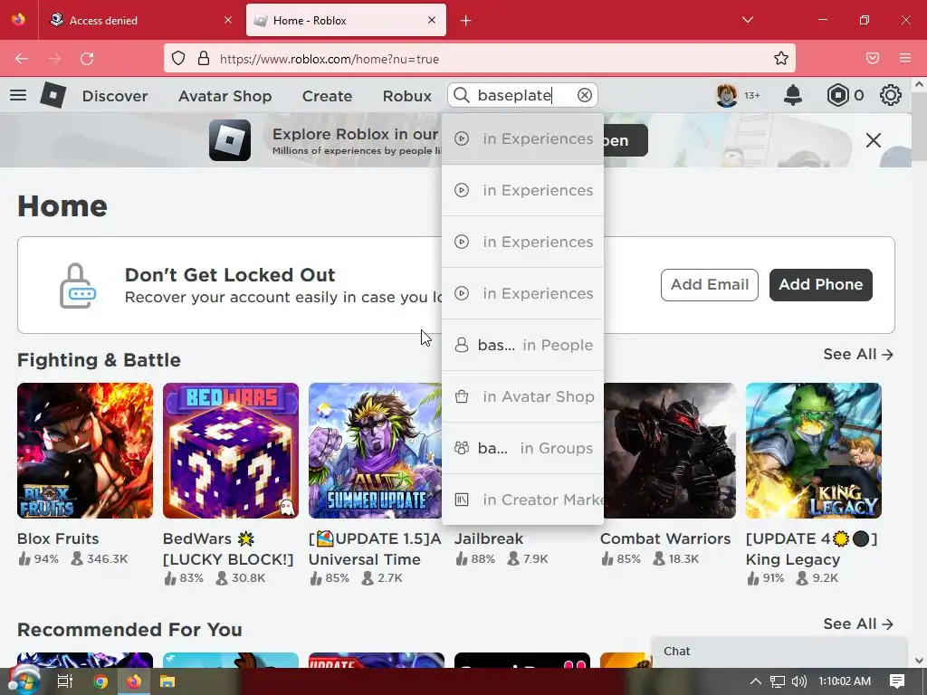
Task: Clear the search box with X icon
Action: [x=585, y=95]
